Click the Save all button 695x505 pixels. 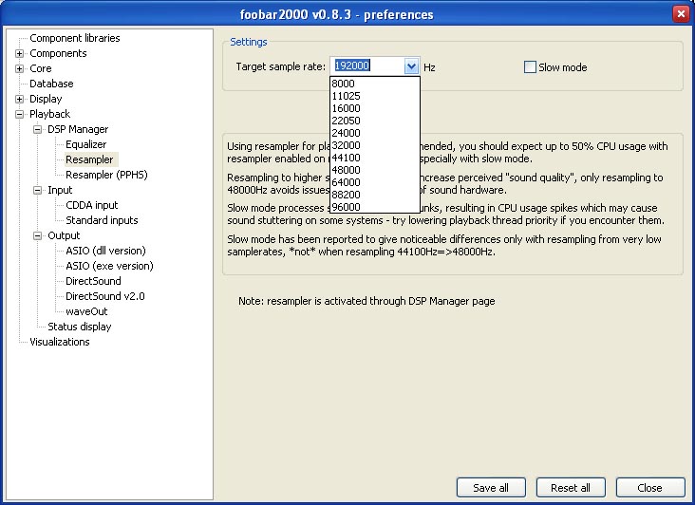click(x=491, y=488)
